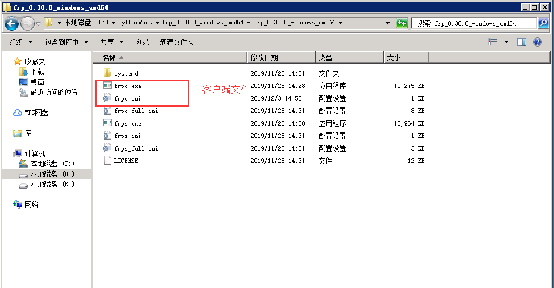Sort by the 类型 column header
This screenshot has height=288, width=554.
click(x=349, y=57)
